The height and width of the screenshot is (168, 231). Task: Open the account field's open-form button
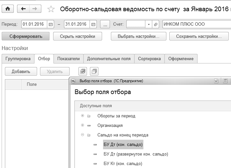[156, 24]
